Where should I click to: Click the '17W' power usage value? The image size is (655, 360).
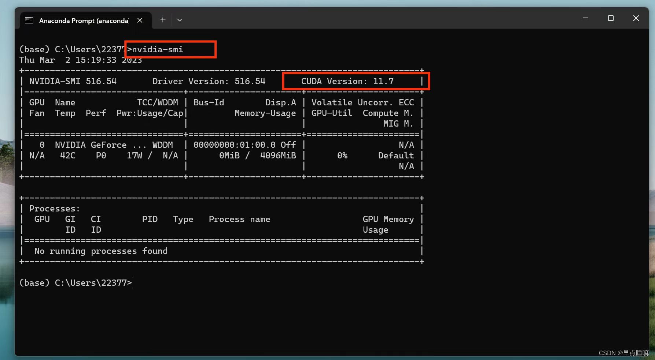135,155
